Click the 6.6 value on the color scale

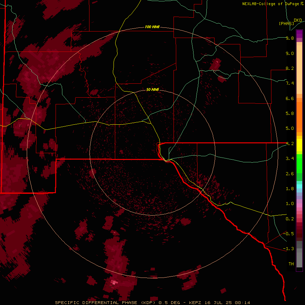[x=290, y=98]
